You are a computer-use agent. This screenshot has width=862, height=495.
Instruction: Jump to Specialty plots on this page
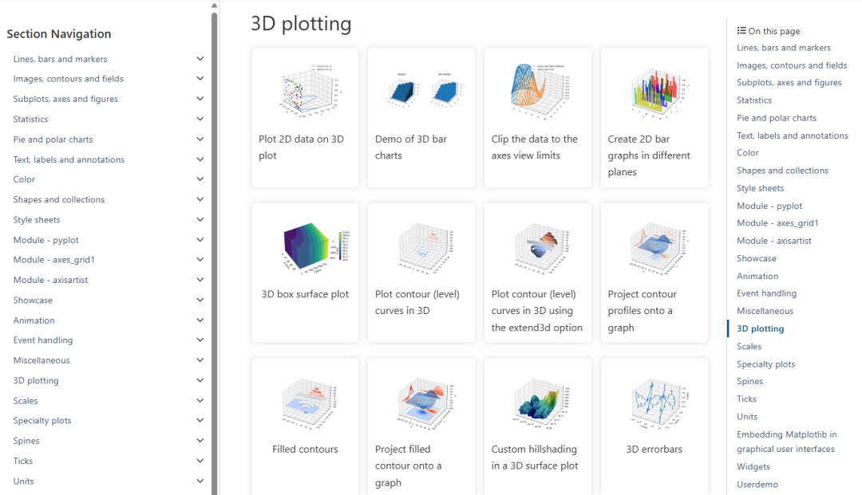pos(765,363)
